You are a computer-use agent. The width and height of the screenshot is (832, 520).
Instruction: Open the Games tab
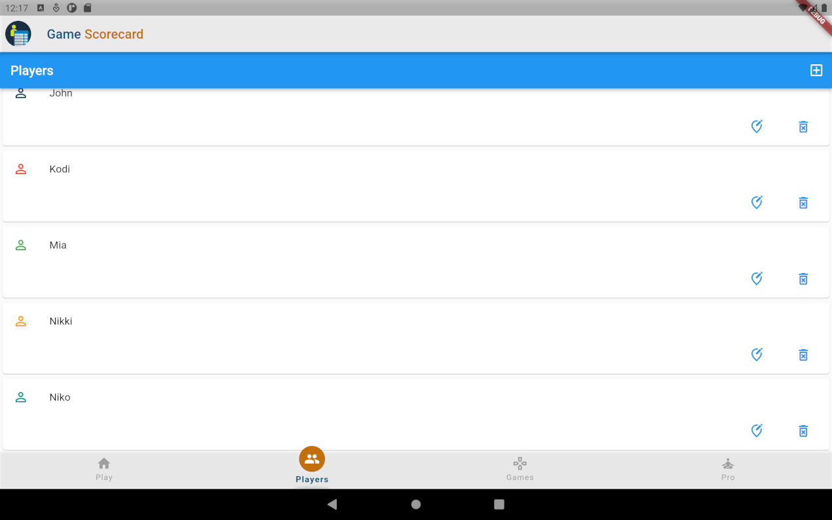(520, 470)
